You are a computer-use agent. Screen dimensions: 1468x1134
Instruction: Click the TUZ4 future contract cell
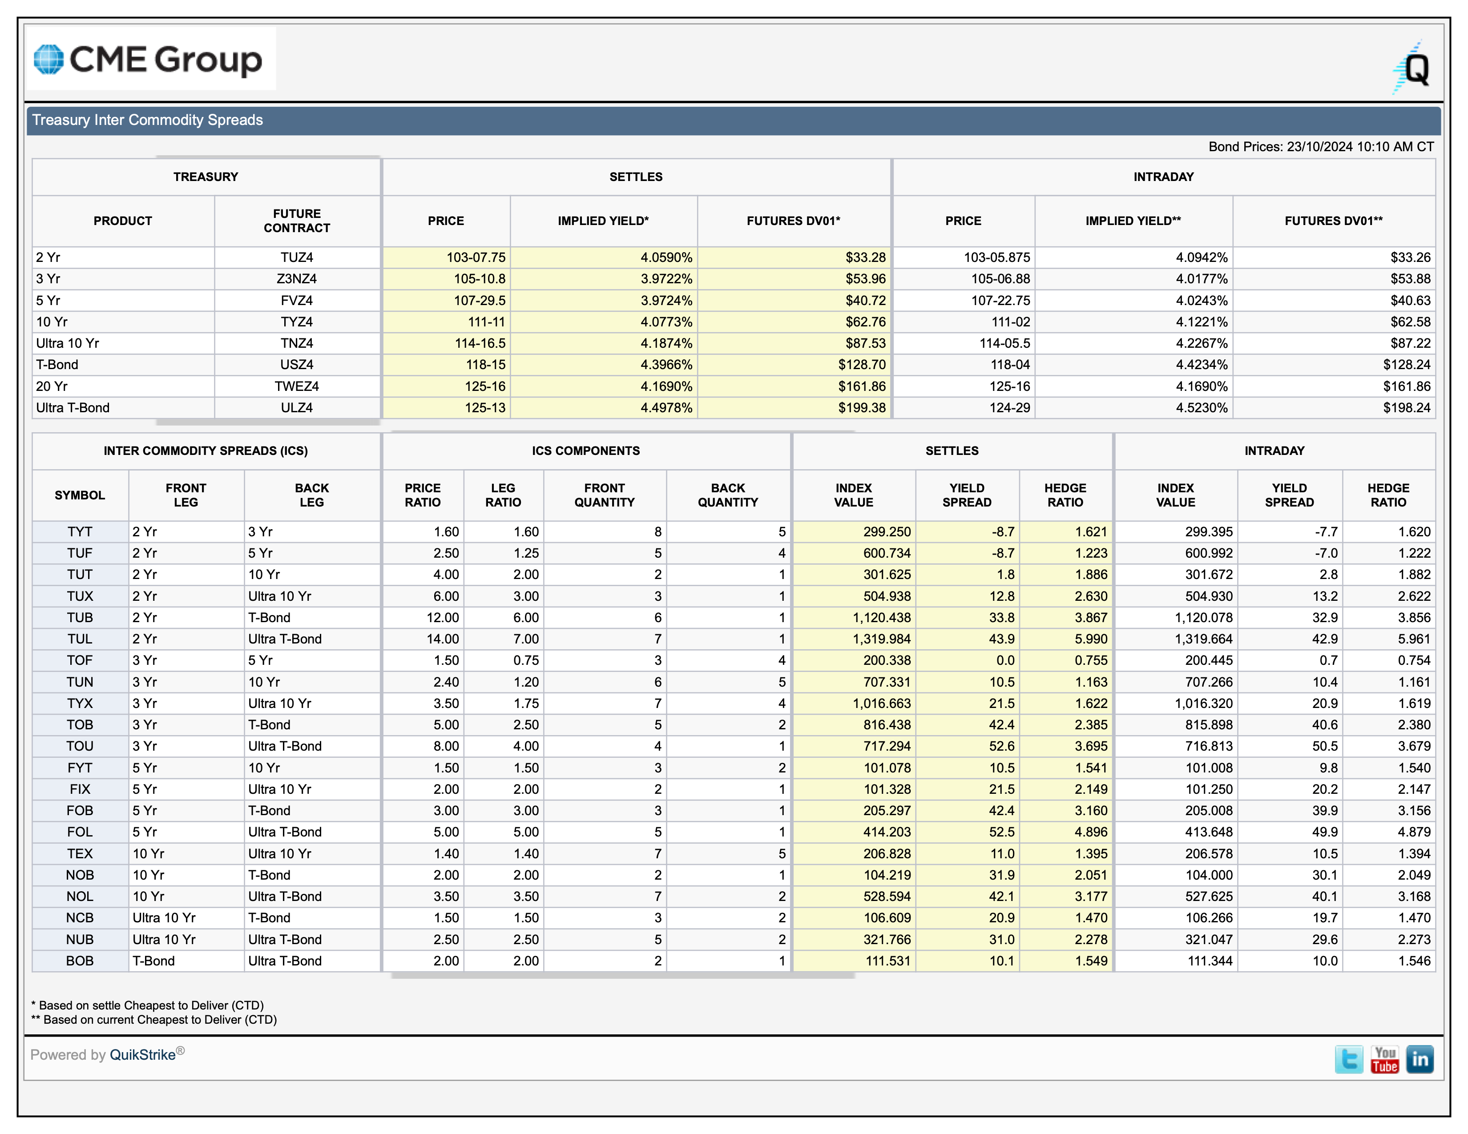click(296, 257)
